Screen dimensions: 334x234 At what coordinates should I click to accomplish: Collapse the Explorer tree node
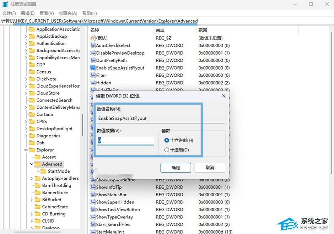click(26, 150)
